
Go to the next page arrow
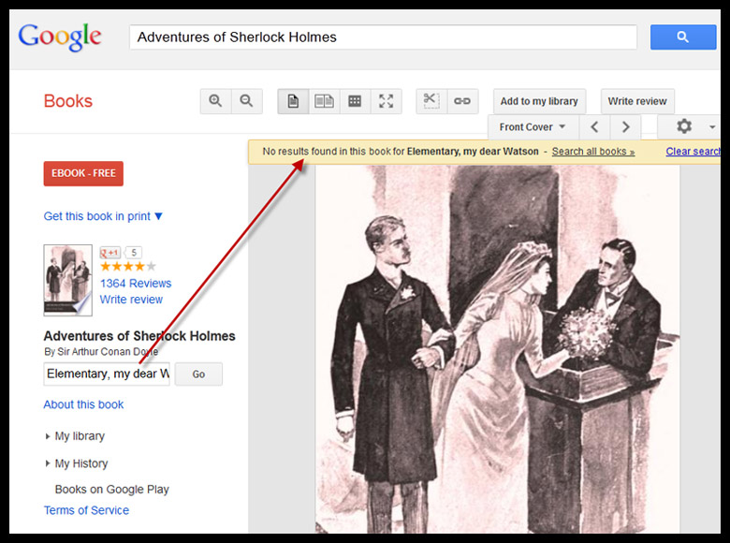[625, 127]
